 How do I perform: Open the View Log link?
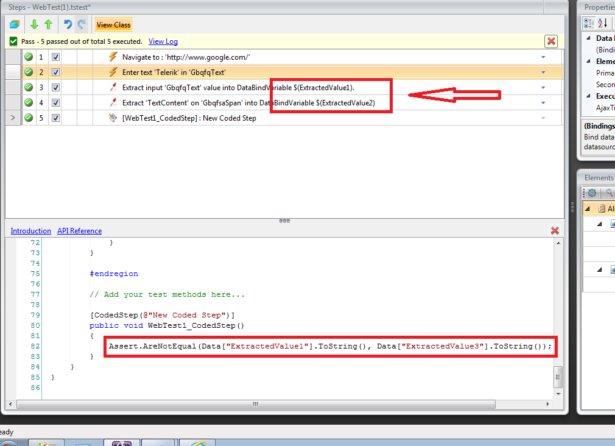point(163,41)
